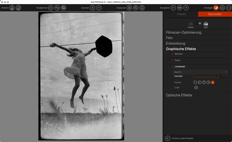Expand the Optische Effekte section

(x=179, y=95)
